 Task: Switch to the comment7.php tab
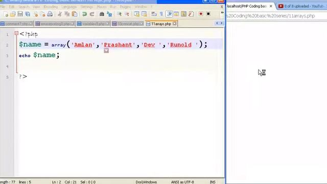point(17,24)
